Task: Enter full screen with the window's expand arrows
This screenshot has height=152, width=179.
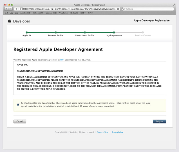Action: [174, 5]
